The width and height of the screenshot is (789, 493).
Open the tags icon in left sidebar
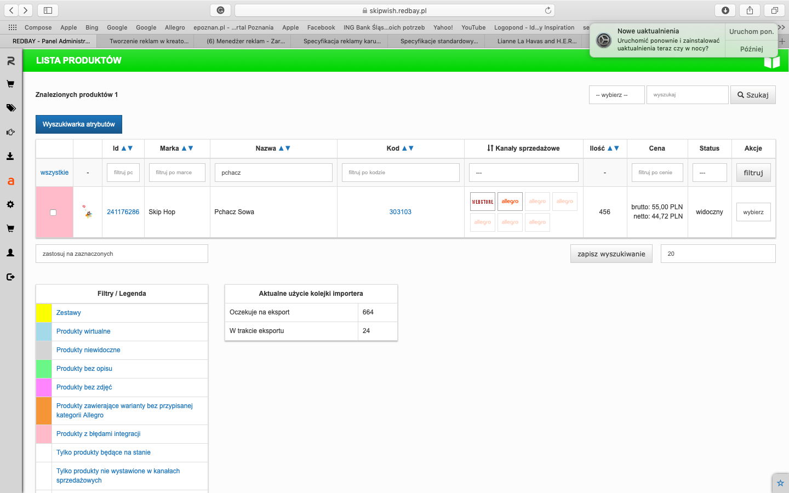(10, 108)
